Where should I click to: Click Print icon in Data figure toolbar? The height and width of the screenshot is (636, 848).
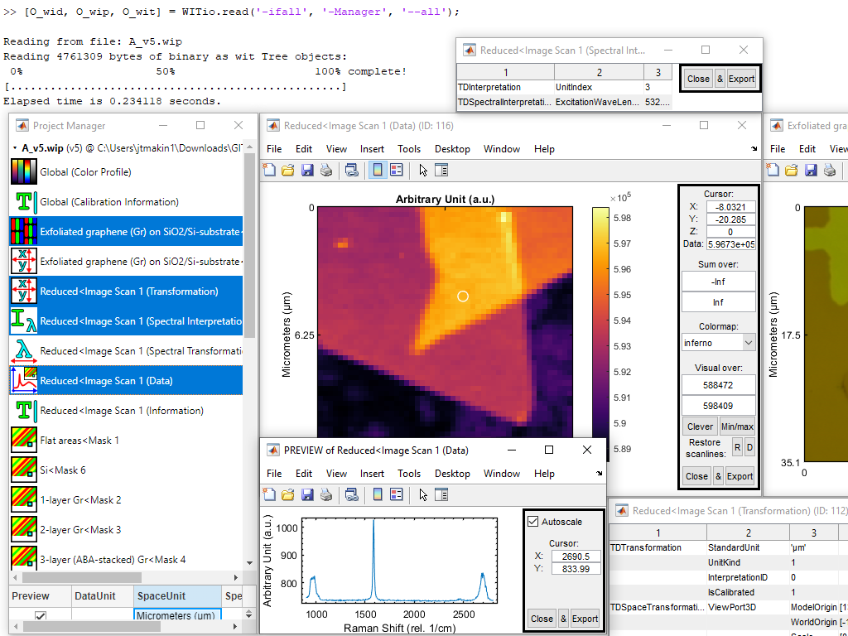(326, 171)
